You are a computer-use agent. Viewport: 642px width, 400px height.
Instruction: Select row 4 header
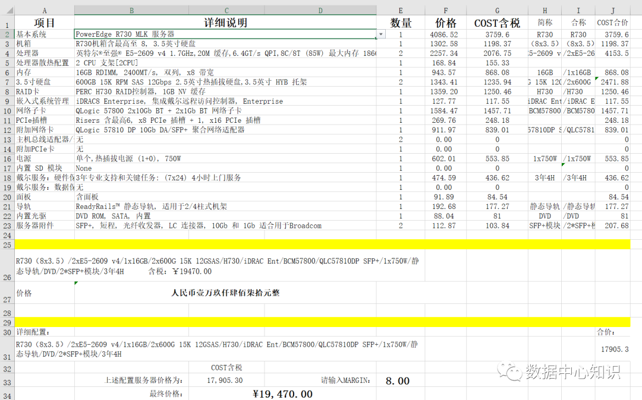[7, 53]
